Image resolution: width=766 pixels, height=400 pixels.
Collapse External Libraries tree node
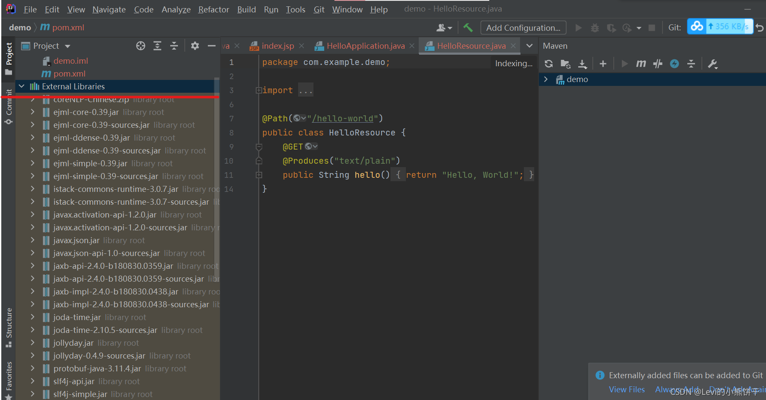21,86
